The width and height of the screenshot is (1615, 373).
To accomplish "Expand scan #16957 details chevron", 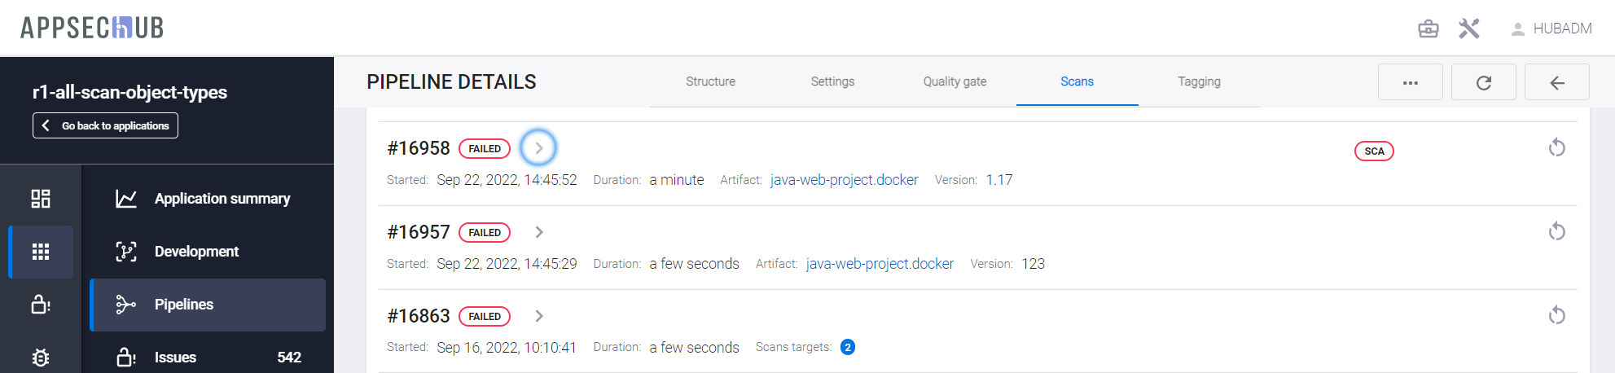I will [538, 232].
